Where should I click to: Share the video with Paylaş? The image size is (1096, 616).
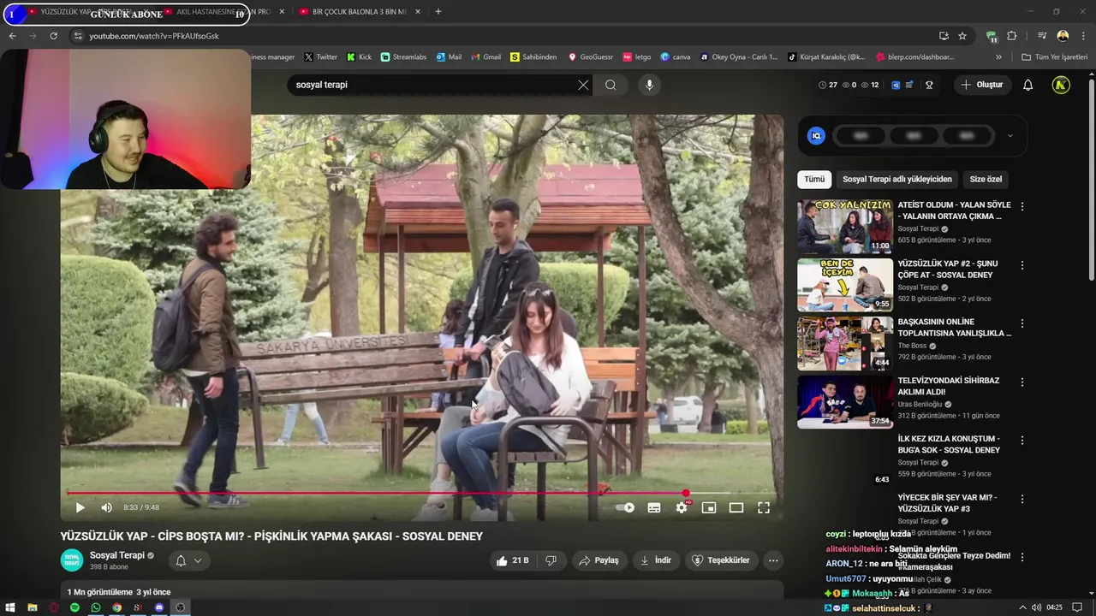599,560
